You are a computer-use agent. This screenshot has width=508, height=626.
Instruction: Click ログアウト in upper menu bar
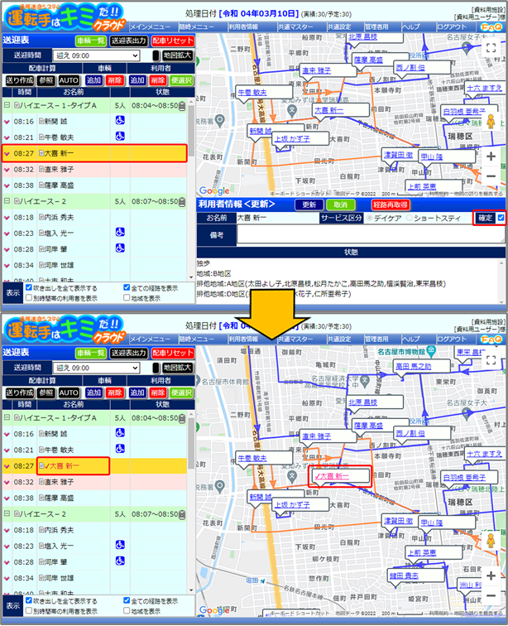(452, 27)
